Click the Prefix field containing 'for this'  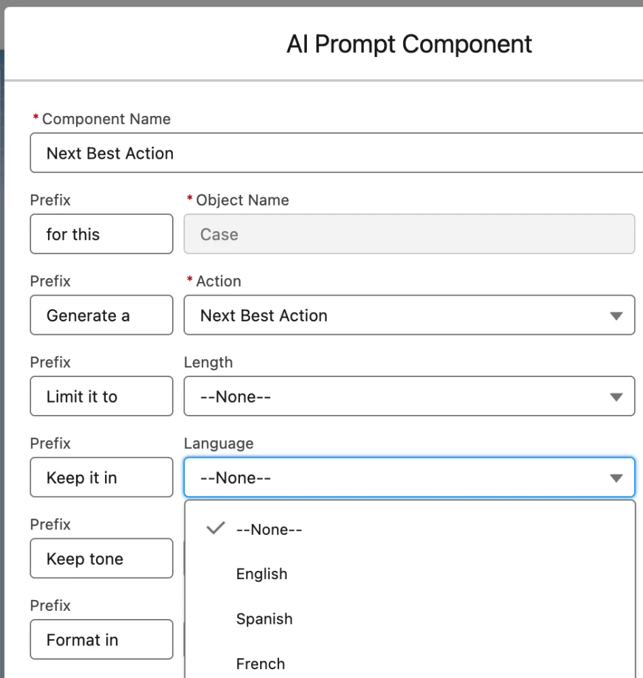[x=101, y=234]
